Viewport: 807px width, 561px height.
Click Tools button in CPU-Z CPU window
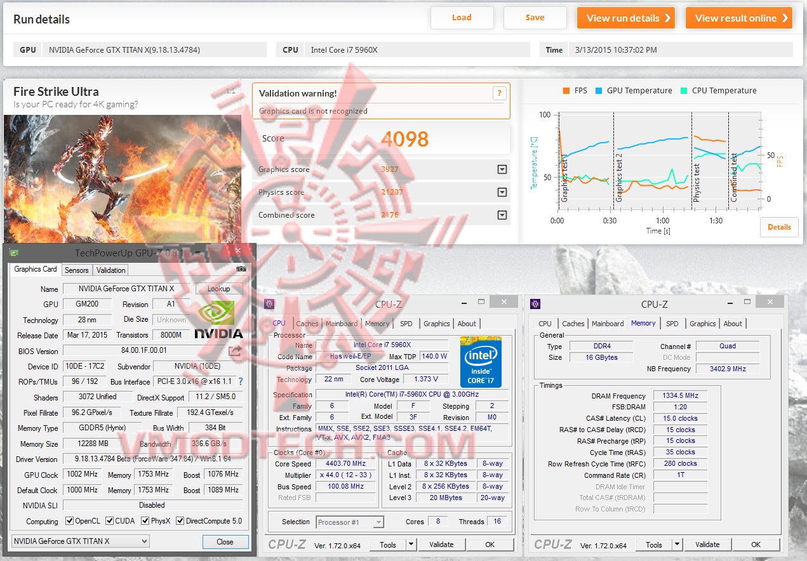pos(388,544)
